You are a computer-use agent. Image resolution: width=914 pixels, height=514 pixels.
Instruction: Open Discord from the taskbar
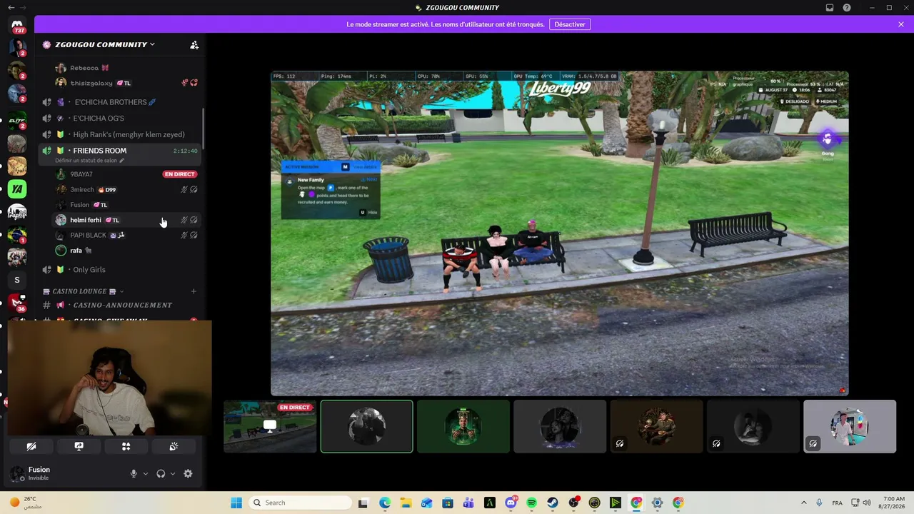[511, 503]
